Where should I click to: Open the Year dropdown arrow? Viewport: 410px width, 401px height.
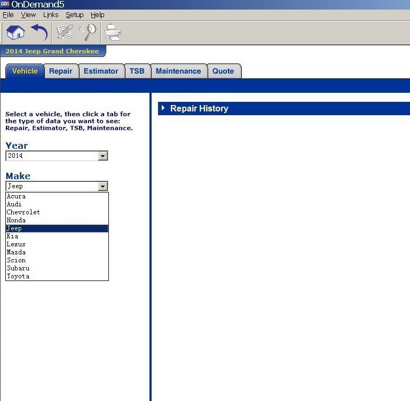click(103, 156)
